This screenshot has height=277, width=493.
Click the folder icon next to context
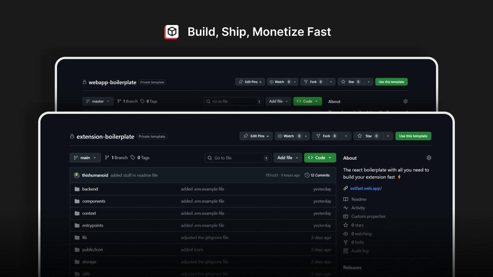click(77, 213)
